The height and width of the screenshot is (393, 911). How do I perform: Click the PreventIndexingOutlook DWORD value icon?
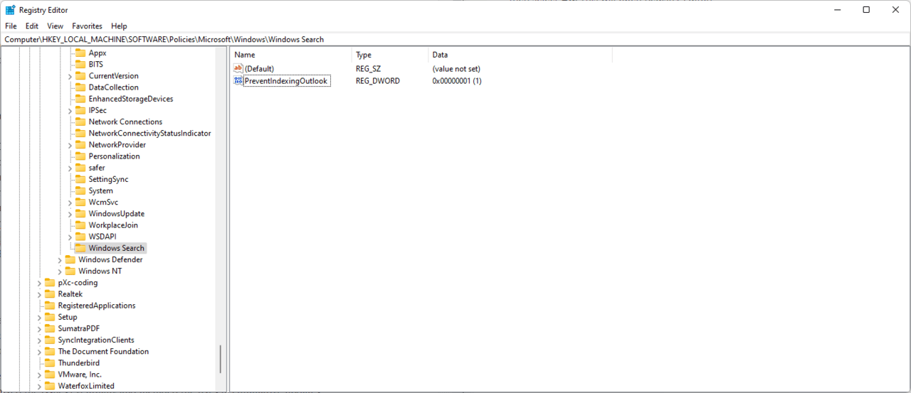pos(238,80)
